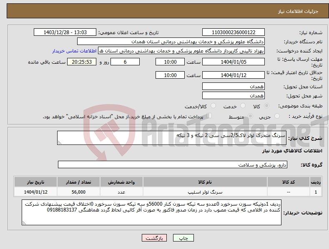Click the need date cell 1404/01/12 in table
The height and width of the screenshot is (249, 329).
pyautogui.click(x=36, y=192)
